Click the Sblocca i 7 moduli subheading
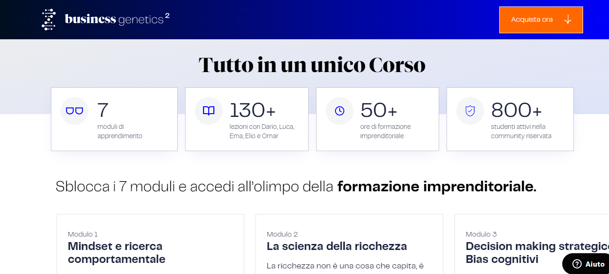This screenshot has height=274, width=609. point(296,187)
